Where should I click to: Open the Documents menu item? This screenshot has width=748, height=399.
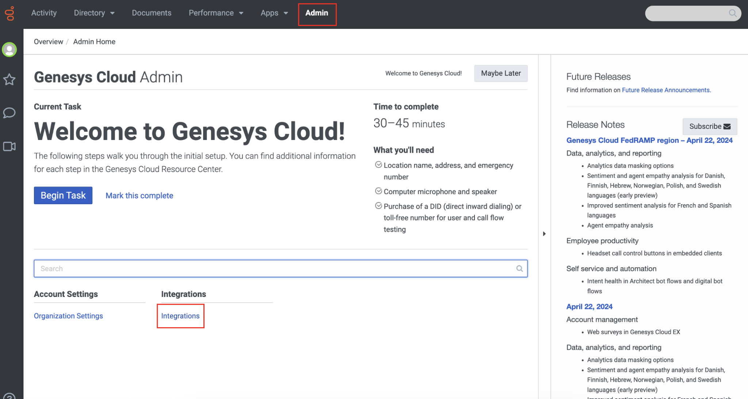152,13
